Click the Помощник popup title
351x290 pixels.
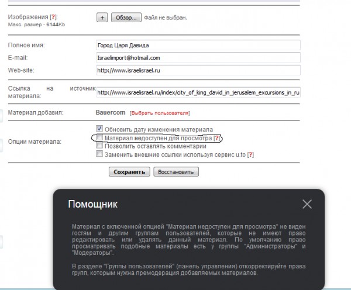tap(92, 204)
